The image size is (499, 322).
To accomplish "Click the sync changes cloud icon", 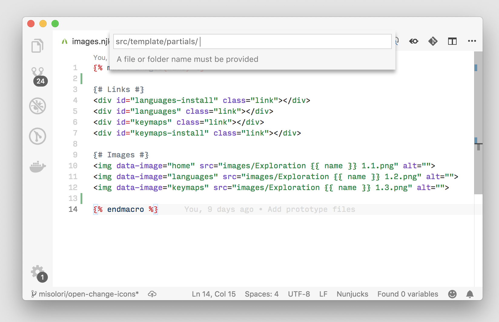I will click(152, 294).
